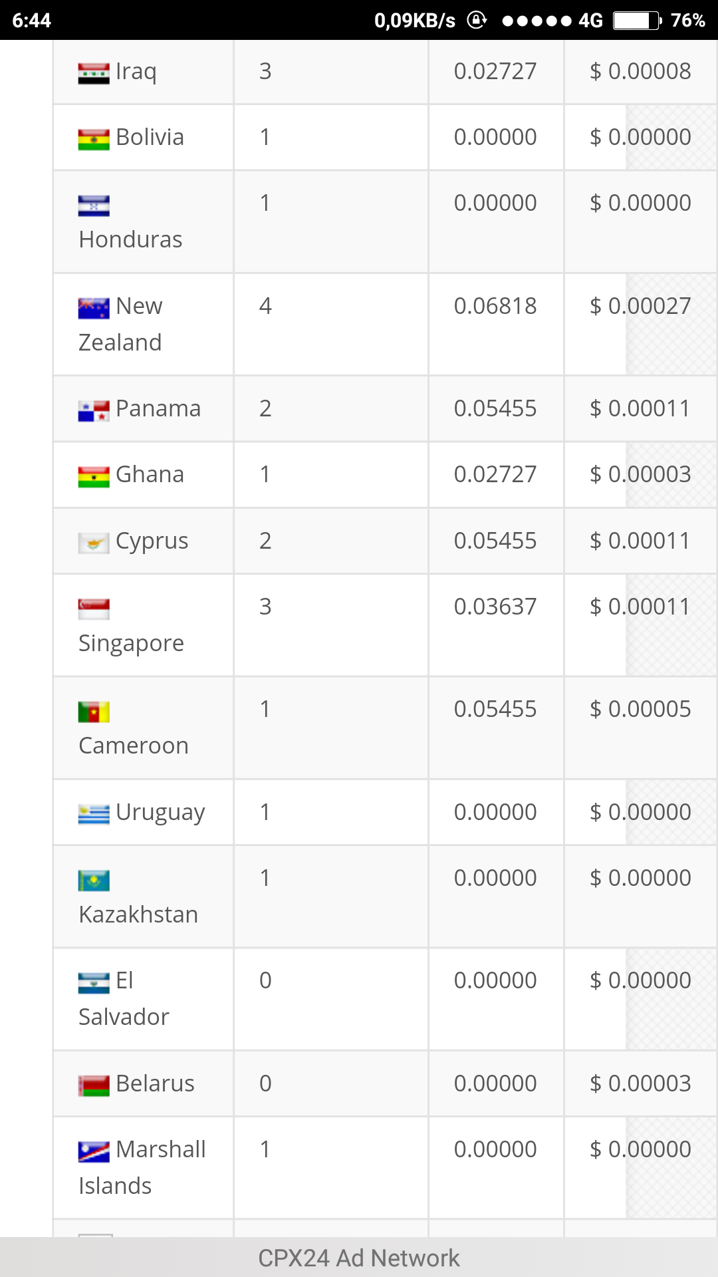
Task: Click the Marshall Islands flag icon
Action: pos(94,1152)
